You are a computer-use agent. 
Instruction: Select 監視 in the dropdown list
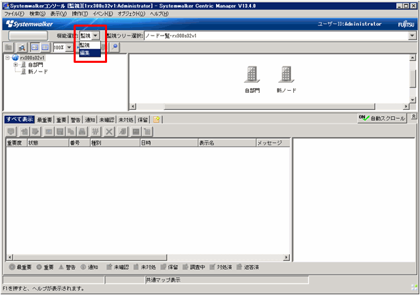90,45
